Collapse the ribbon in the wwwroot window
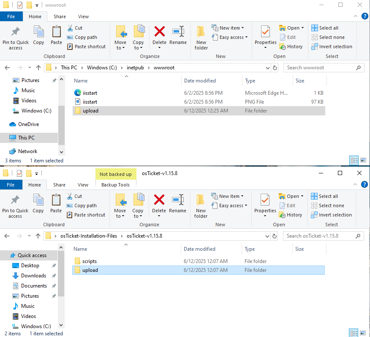This screenshot has width=370, height=337. [x=356, y=16]
